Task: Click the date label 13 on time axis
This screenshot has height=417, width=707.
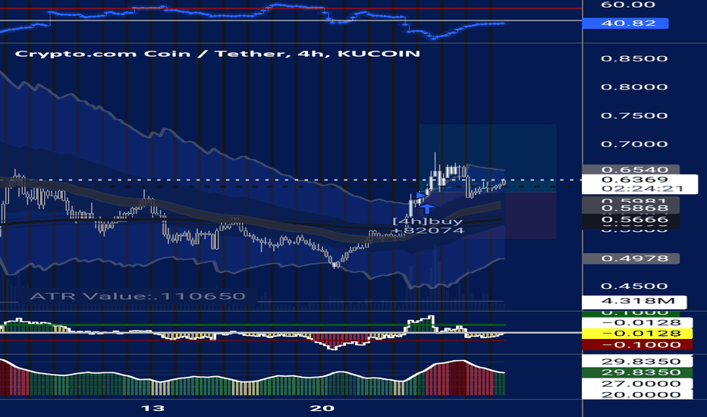Action: pos(152,409)
